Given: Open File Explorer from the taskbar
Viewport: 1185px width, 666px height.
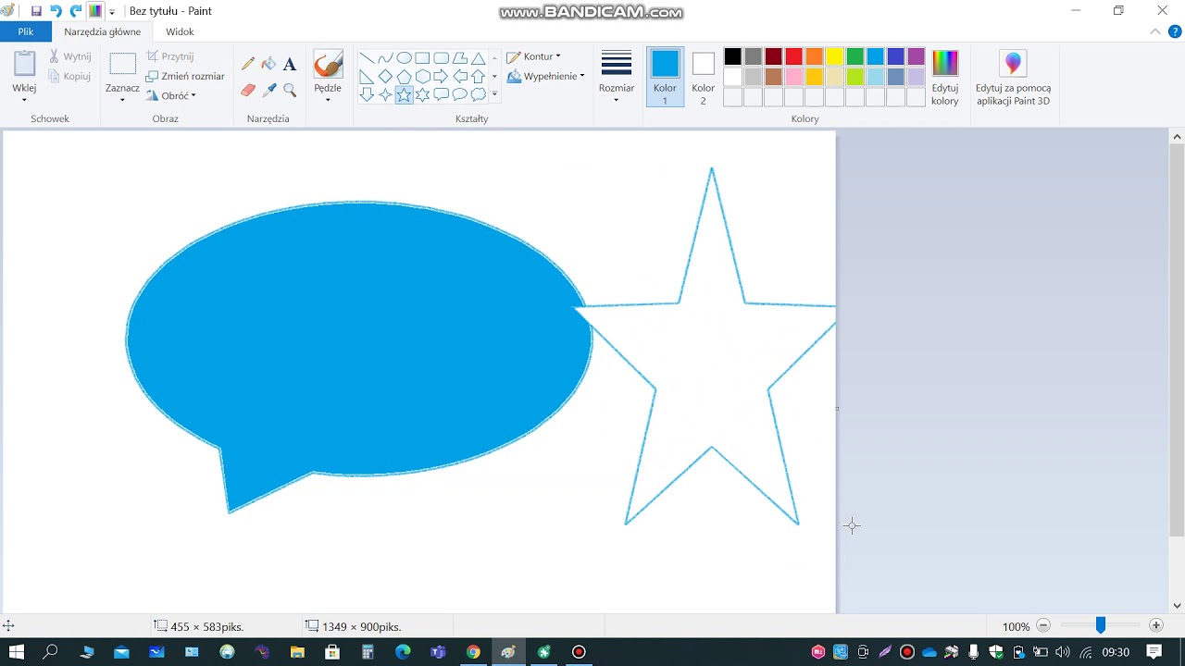Looking at the screenshot, I should [297, 652].
